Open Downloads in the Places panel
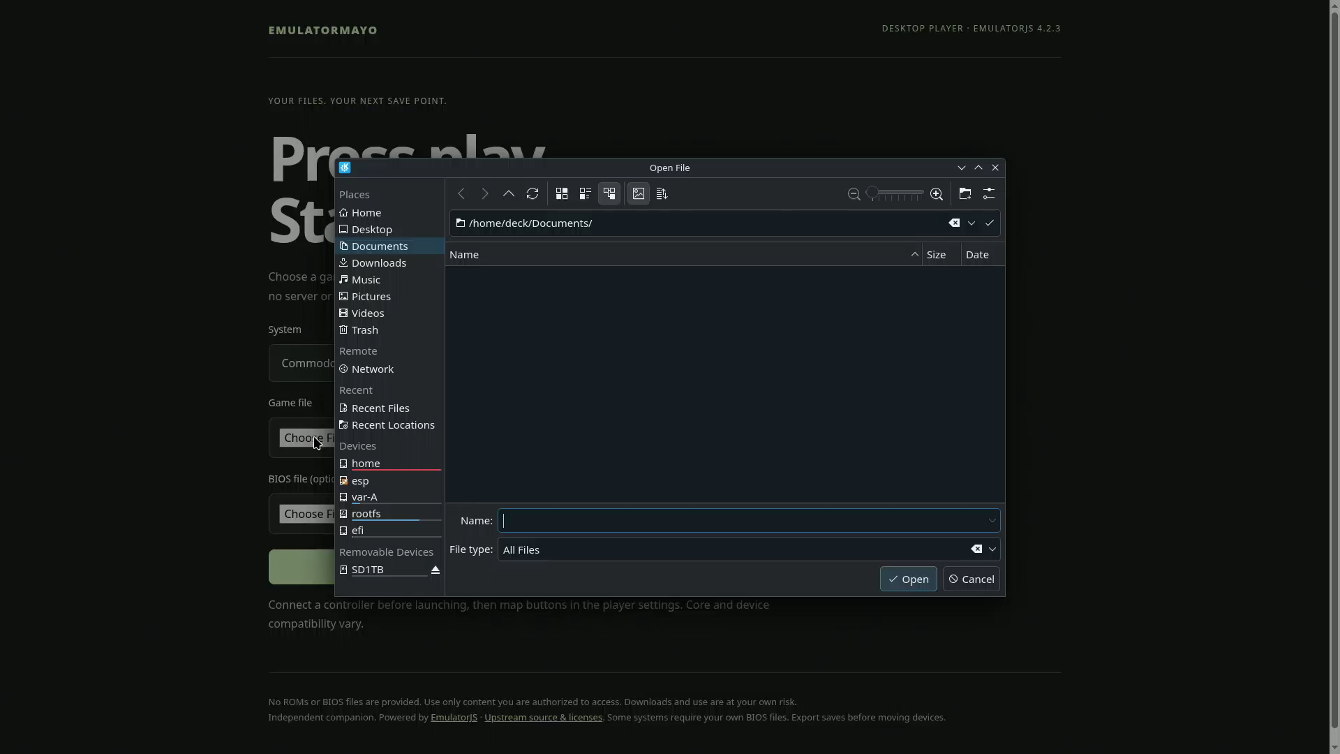This screenshot has height=754, width=1340. pyautogui.click(x=389, y=263)
